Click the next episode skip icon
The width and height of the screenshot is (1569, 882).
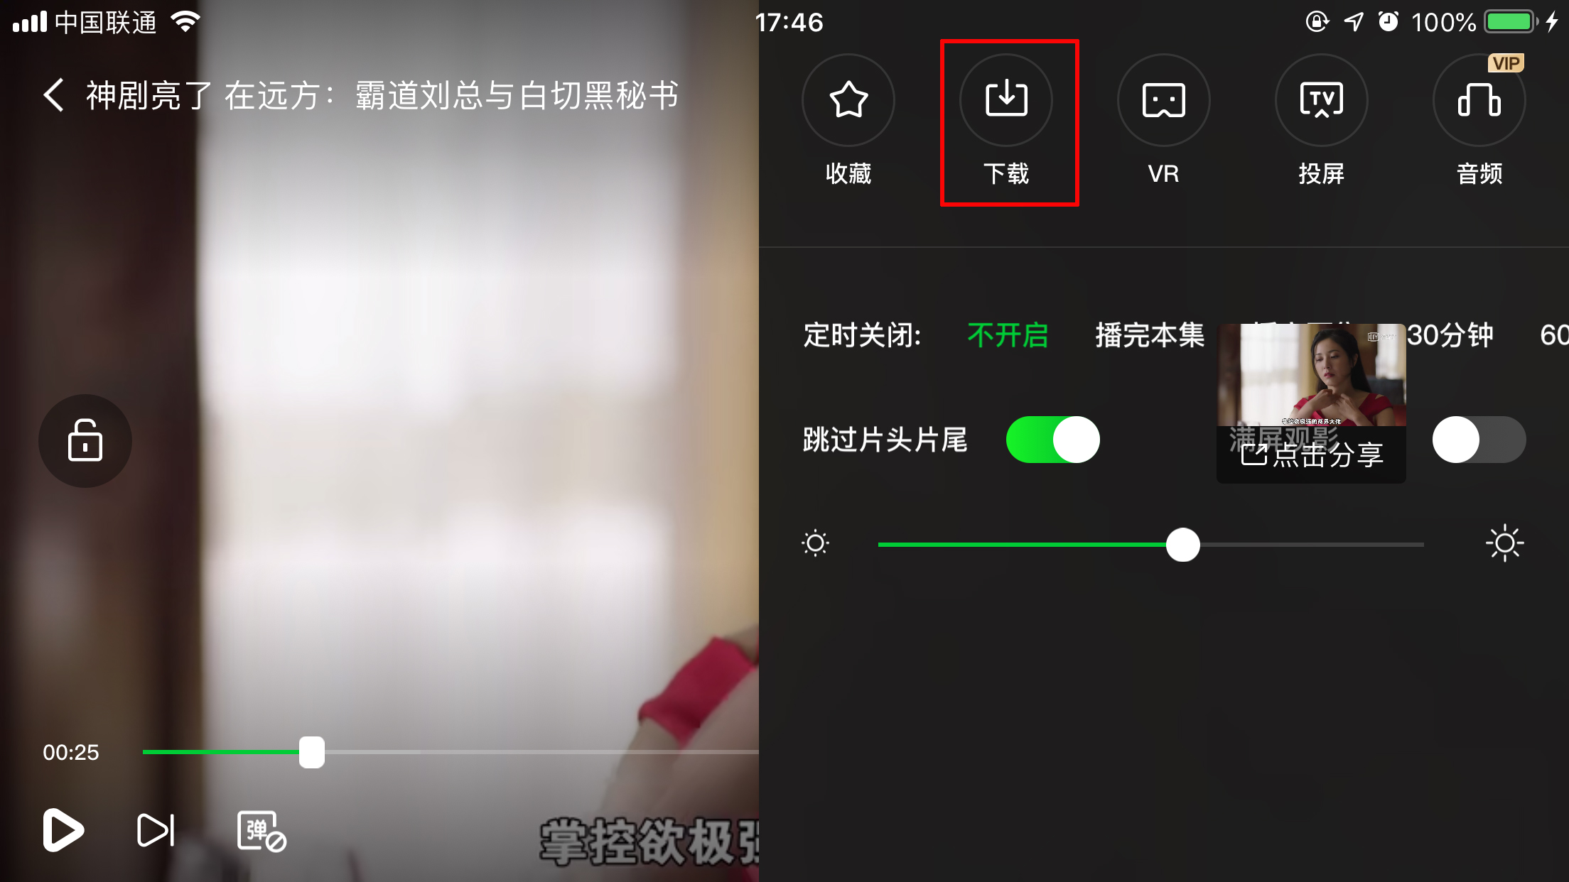(x=154, y=829)
